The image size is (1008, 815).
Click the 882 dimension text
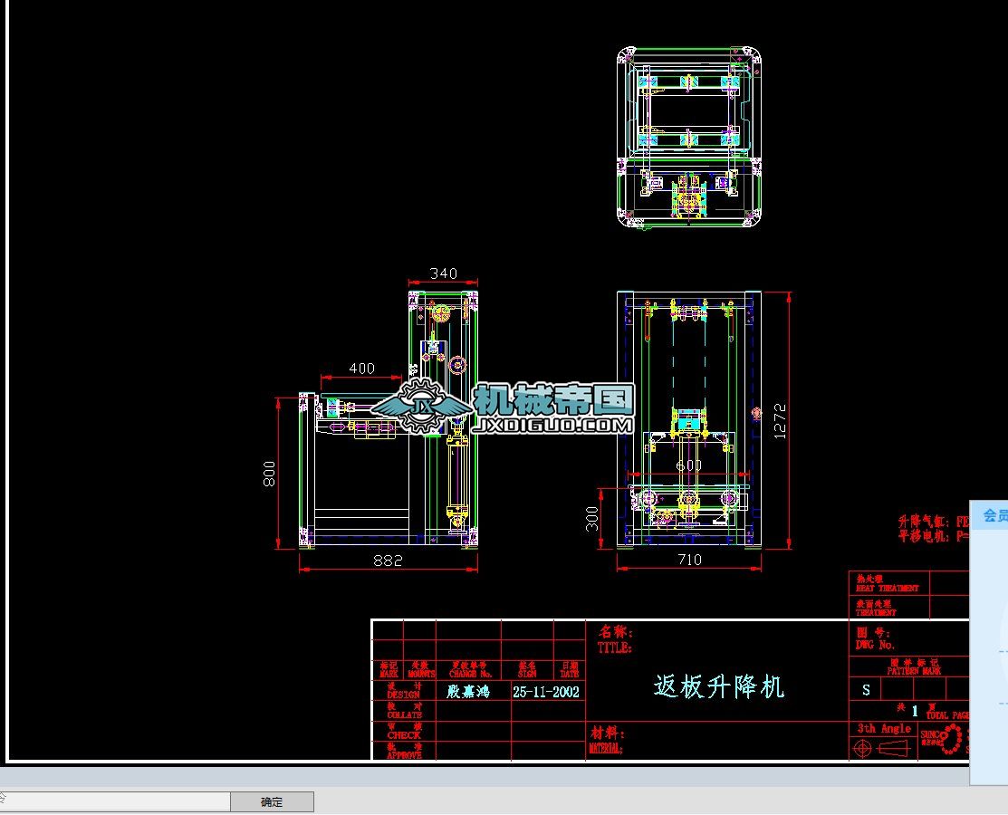coord(389,561)
